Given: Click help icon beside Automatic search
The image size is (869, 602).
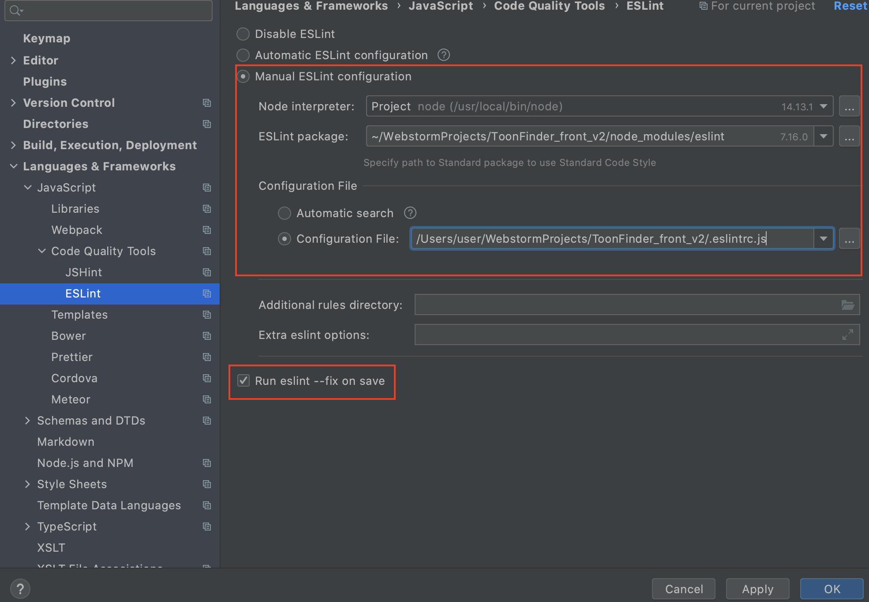Looking at the screenshot, I should [410, 213].
